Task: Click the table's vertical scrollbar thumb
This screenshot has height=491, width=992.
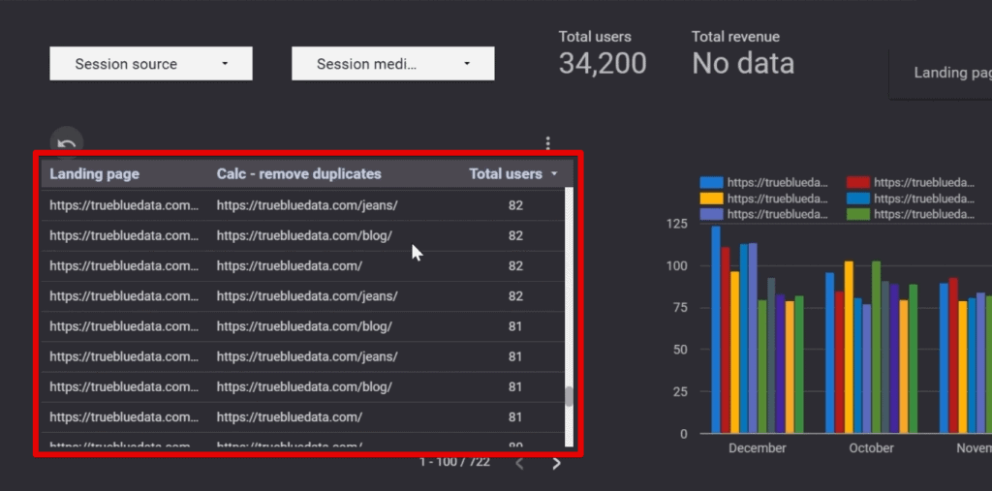Action: click(569, 397)
